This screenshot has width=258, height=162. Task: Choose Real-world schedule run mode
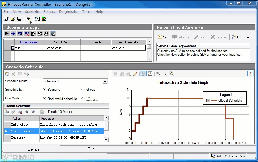coord(44,99)
